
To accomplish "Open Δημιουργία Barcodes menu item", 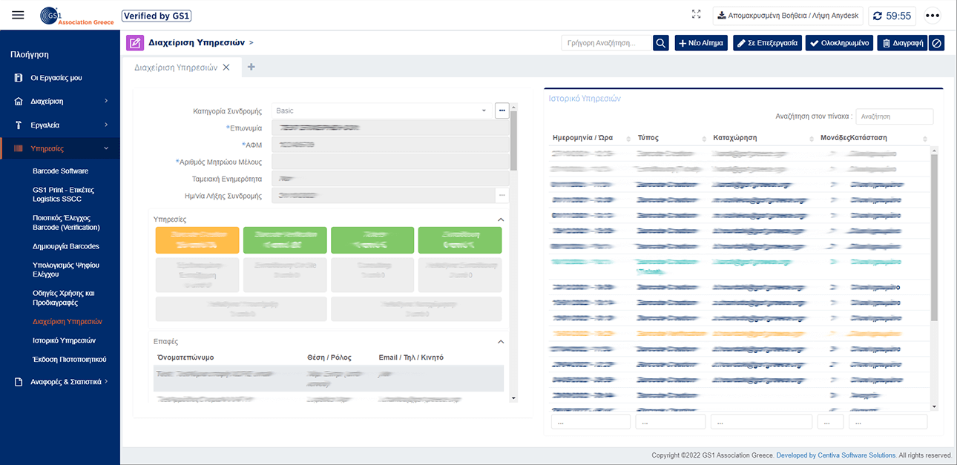I will click(x=66, y=246).
